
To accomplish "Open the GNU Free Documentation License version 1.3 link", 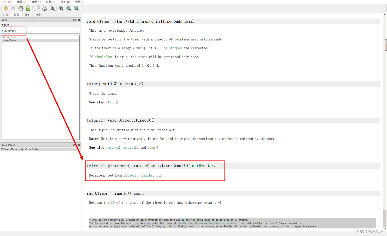I will click(212, 223).
